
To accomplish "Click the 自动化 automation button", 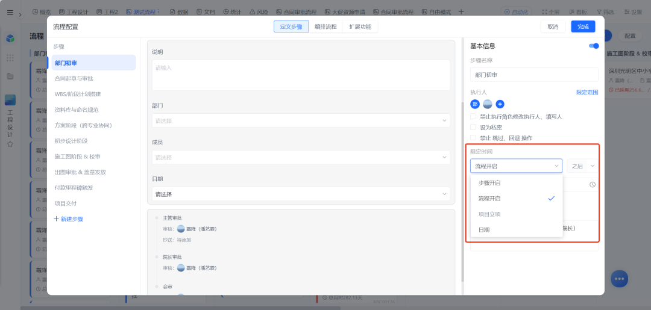I will click(x=516, y=12).
